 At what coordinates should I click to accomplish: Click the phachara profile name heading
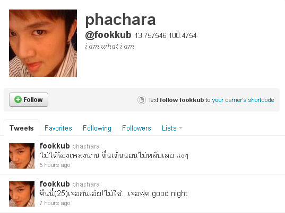120,20
